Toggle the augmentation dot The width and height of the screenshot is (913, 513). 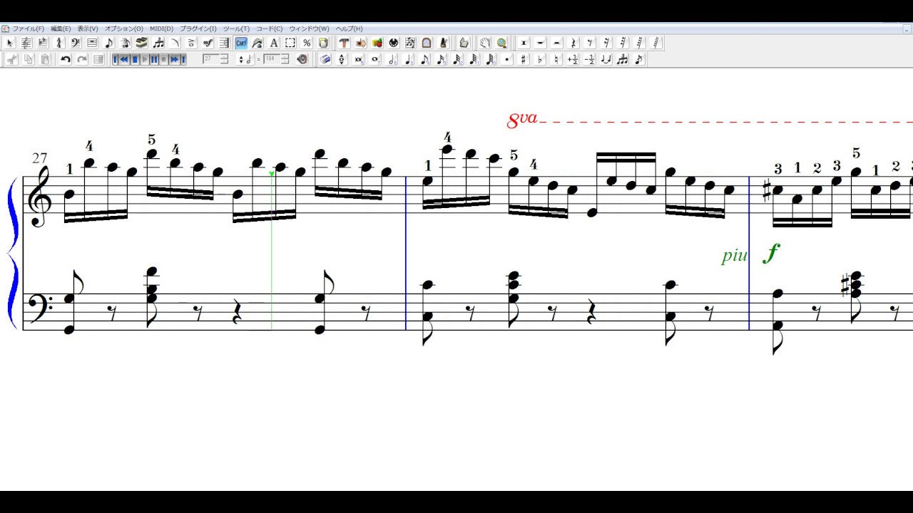click(507, 59)
